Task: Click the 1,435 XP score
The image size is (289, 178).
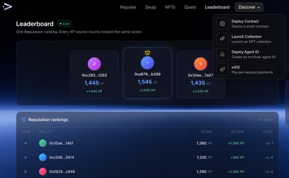Action: coord(200,83)
